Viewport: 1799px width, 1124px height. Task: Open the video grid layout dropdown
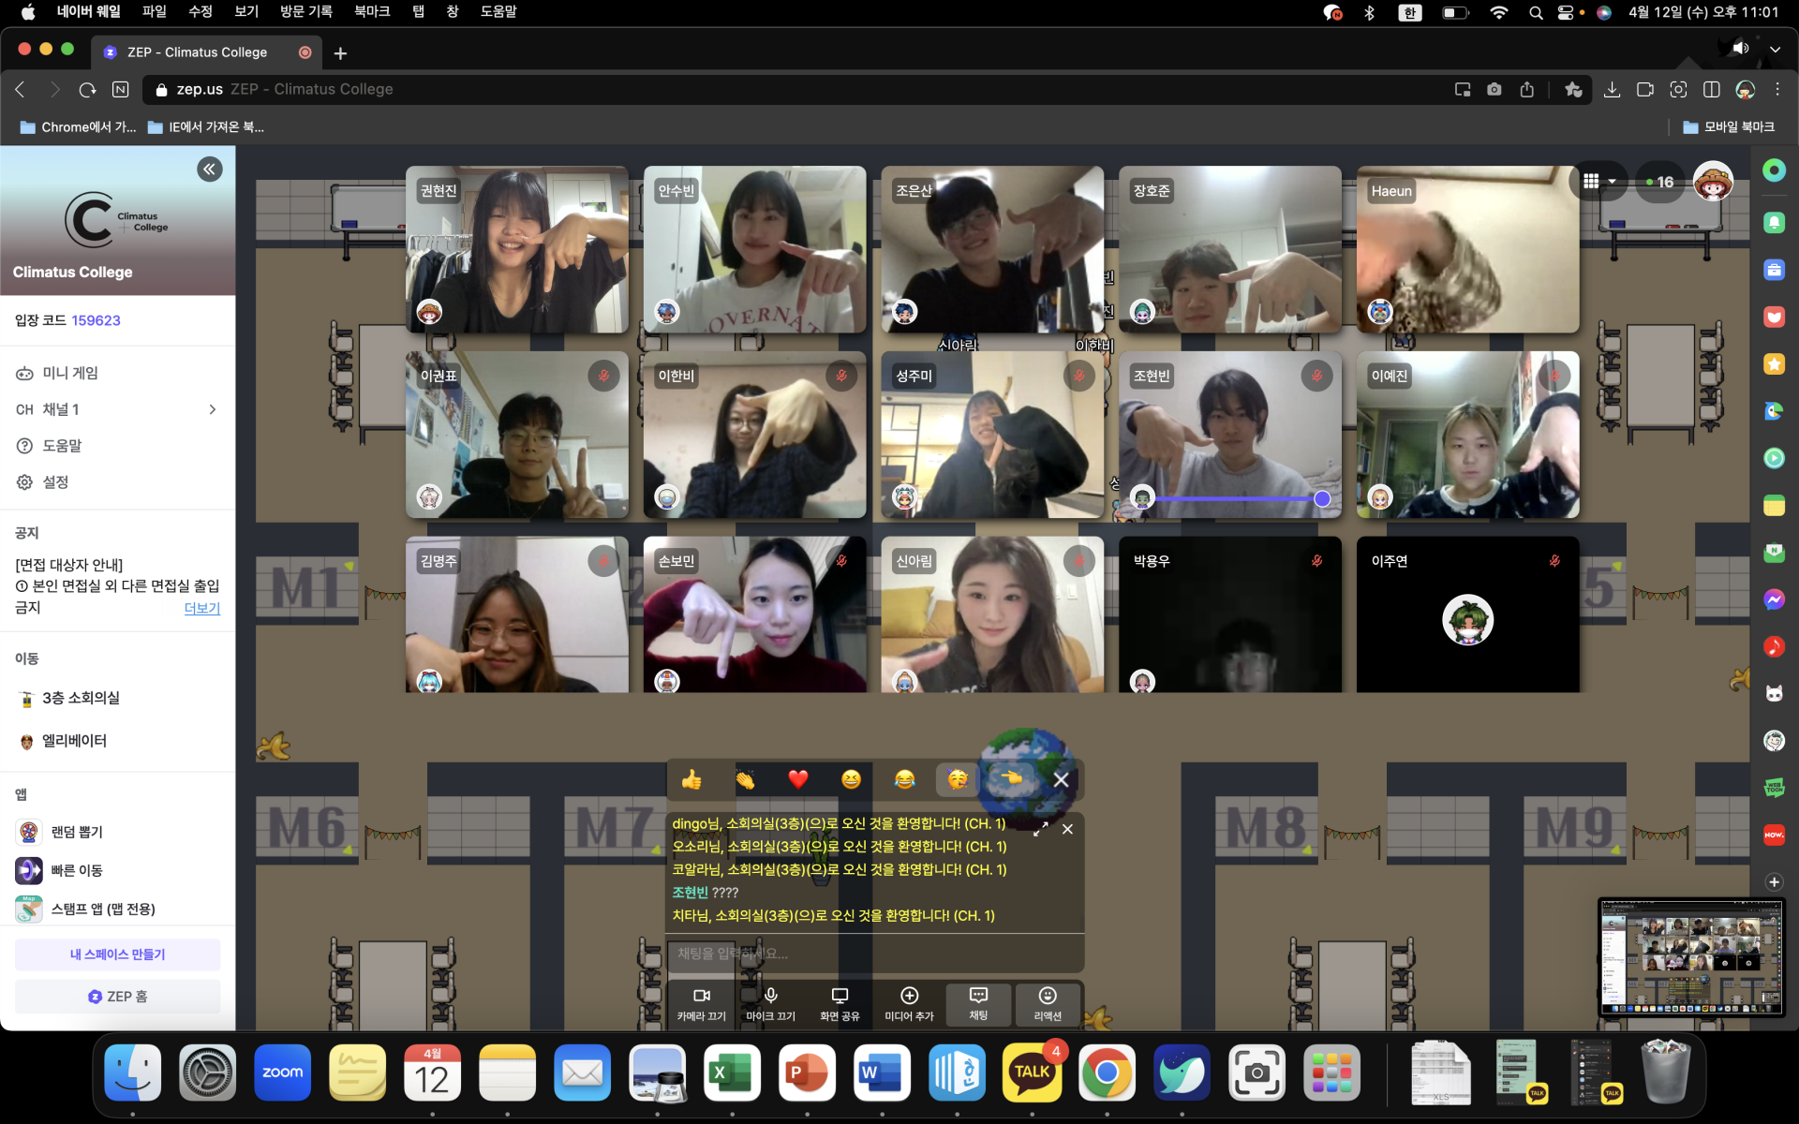click(x=1599, y=182)
